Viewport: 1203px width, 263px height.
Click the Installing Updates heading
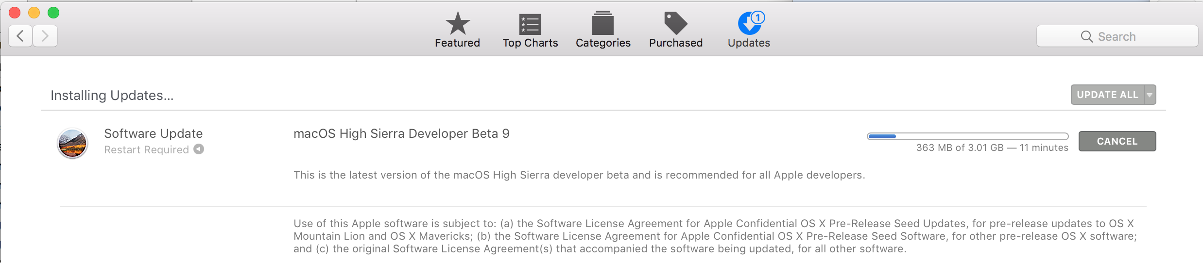(x=112, y=95)
